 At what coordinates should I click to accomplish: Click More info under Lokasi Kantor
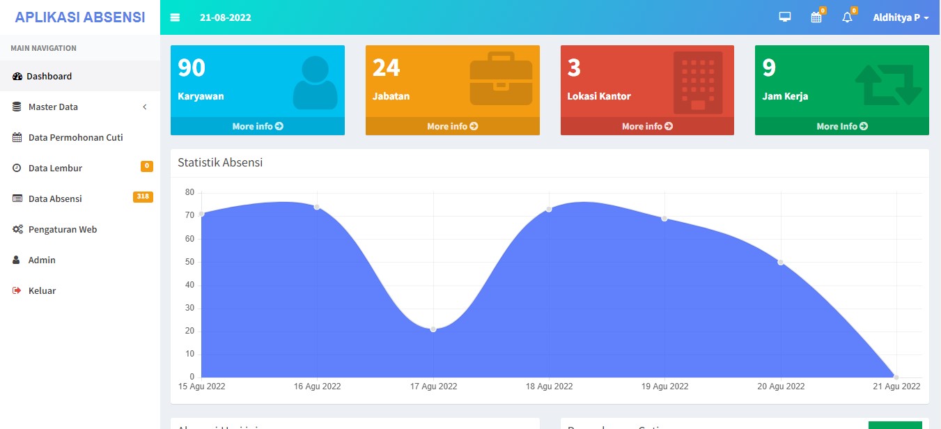coord(647,126)
